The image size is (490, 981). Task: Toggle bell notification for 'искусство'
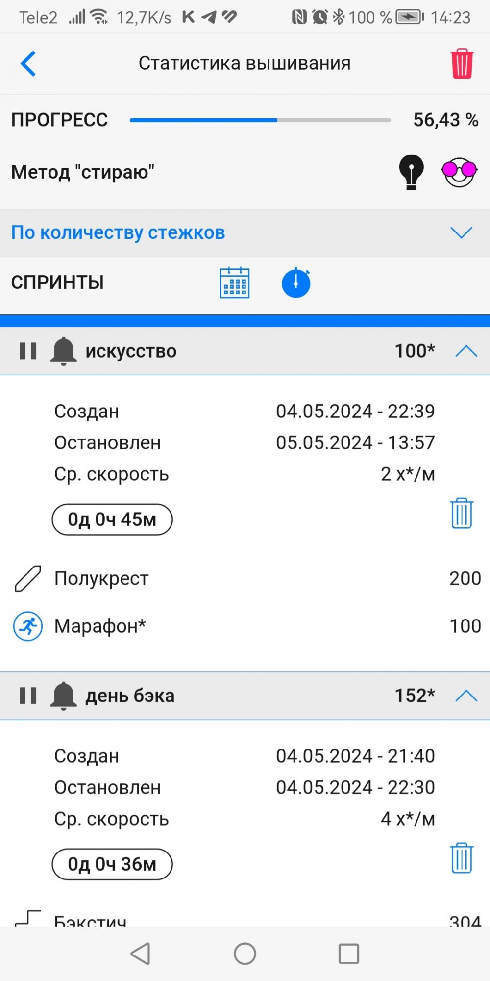click(63, 351)
